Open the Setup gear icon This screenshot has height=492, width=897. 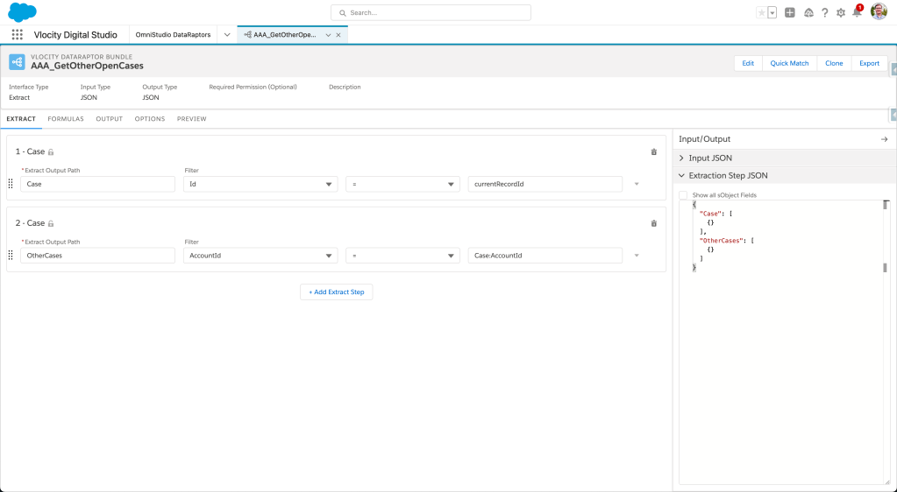pos(841,13)
